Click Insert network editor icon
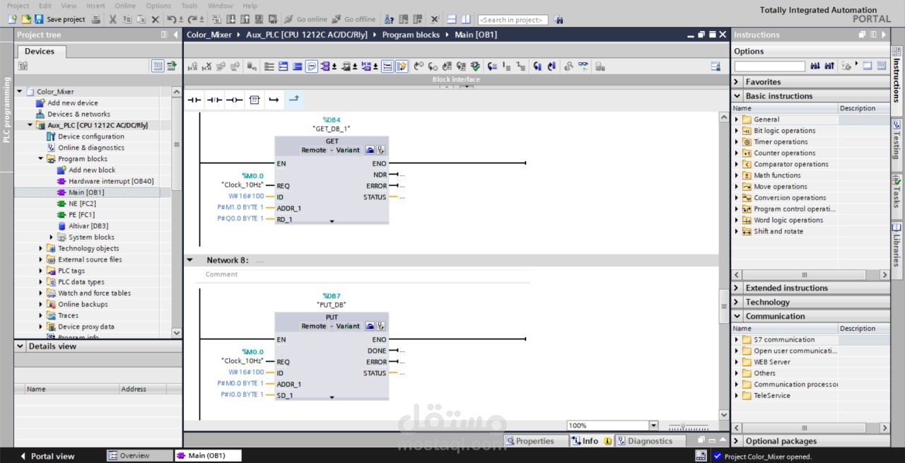 pos(192,66)
